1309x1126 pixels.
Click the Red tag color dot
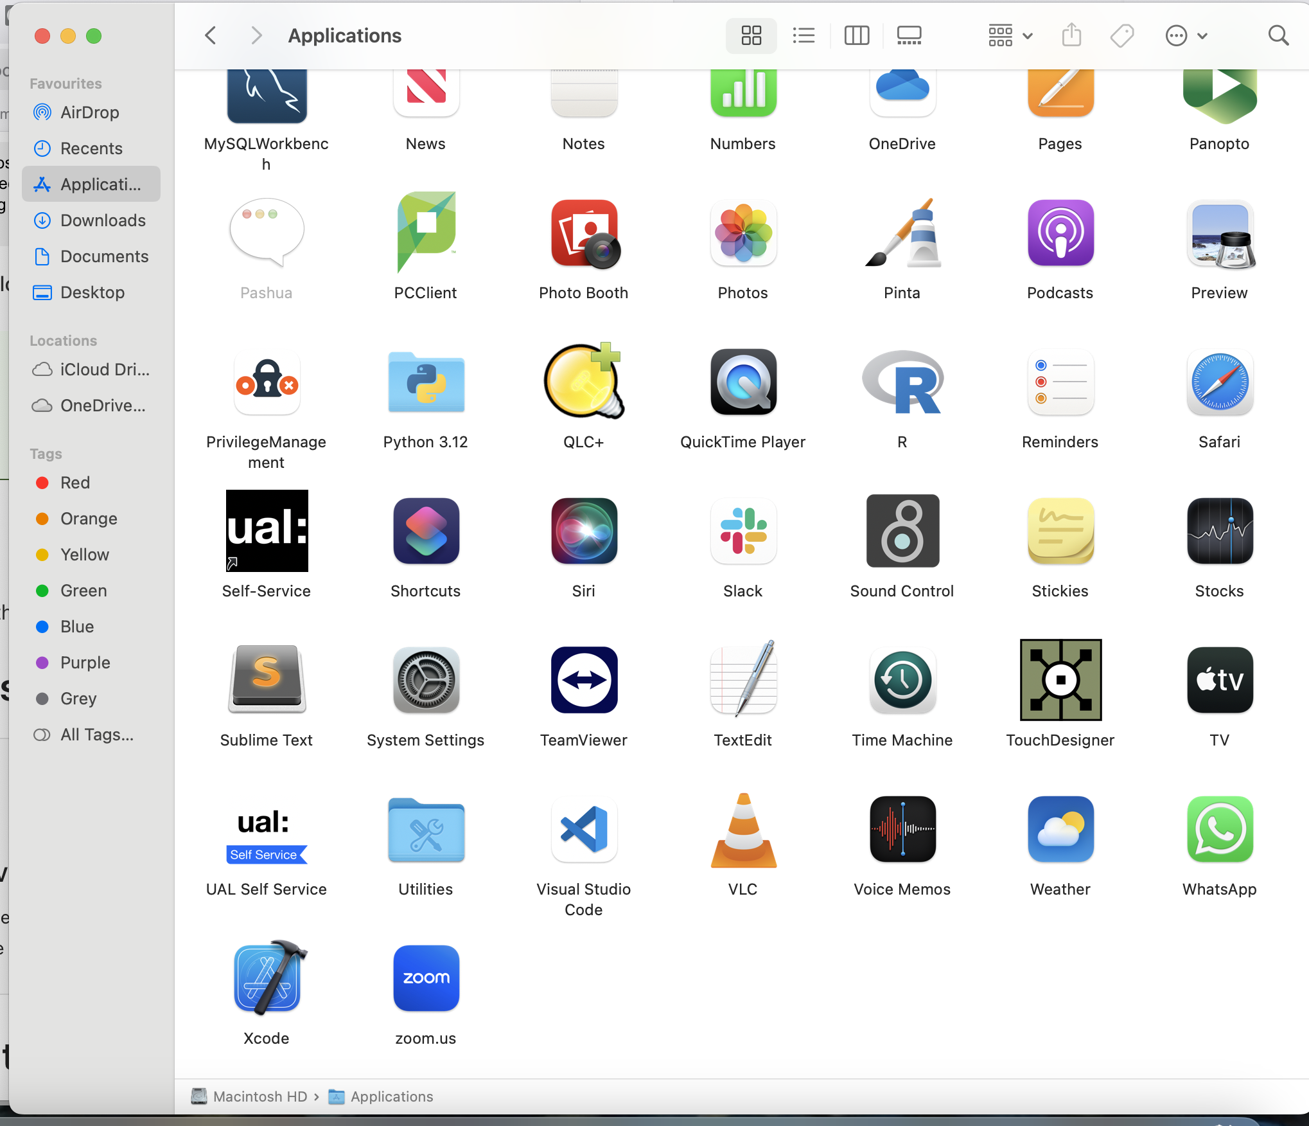tap(42, 483)
